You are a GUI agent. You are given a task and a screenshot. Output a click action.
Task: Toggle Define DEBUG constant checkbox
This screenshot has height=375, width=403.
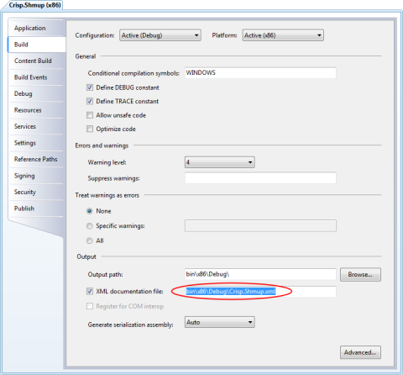tap(90, 87)
